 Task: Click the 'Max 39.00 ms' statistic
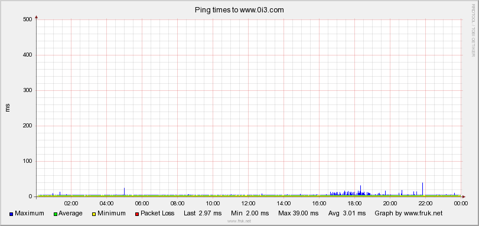point(298,213)
